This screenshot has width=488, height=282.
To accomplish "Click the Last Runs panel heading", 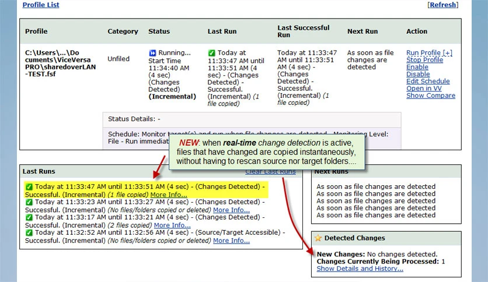I will click(x=39, y=171).
